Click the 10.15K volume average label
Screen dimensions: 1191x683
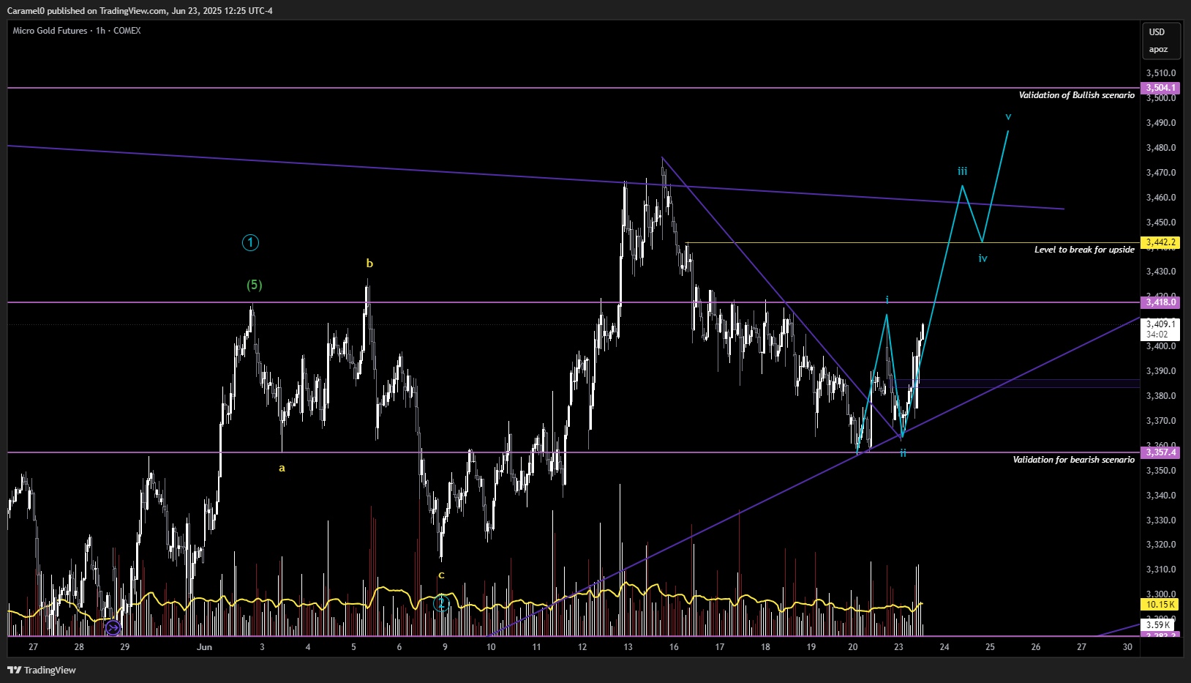[x=1160, y=605]
